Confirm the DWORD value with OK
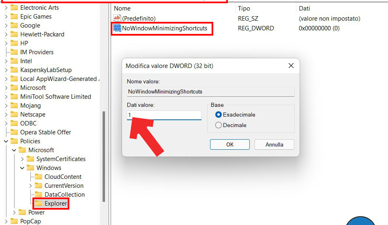 coord(229,144)
